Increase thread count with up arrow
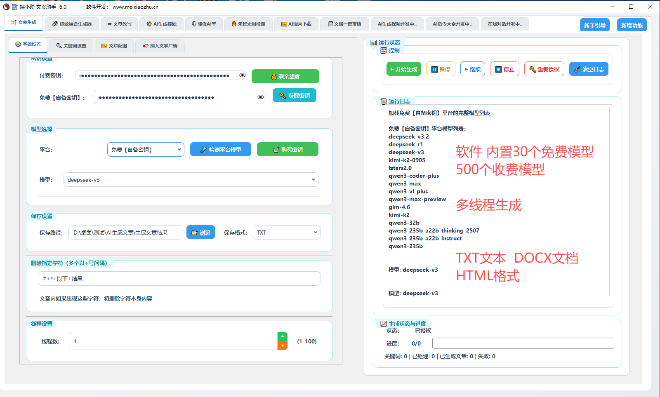This screenshot has width=660, height=397. [x=282, y=336]
